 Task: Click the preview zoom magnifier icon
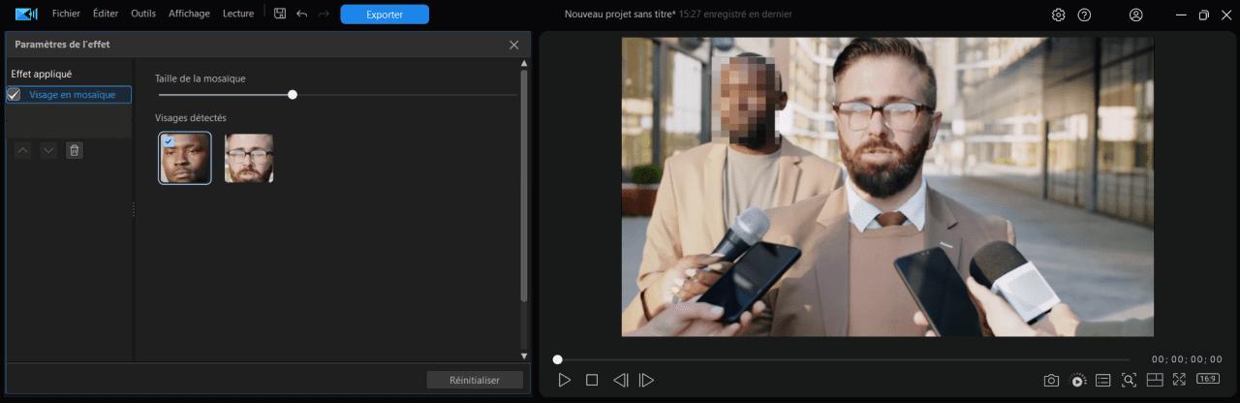(1129, 380)
